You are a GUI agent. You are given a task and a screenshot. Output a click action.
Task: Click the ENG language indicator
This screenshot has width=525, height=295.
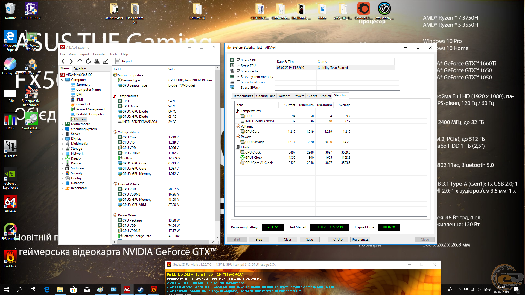487,290
